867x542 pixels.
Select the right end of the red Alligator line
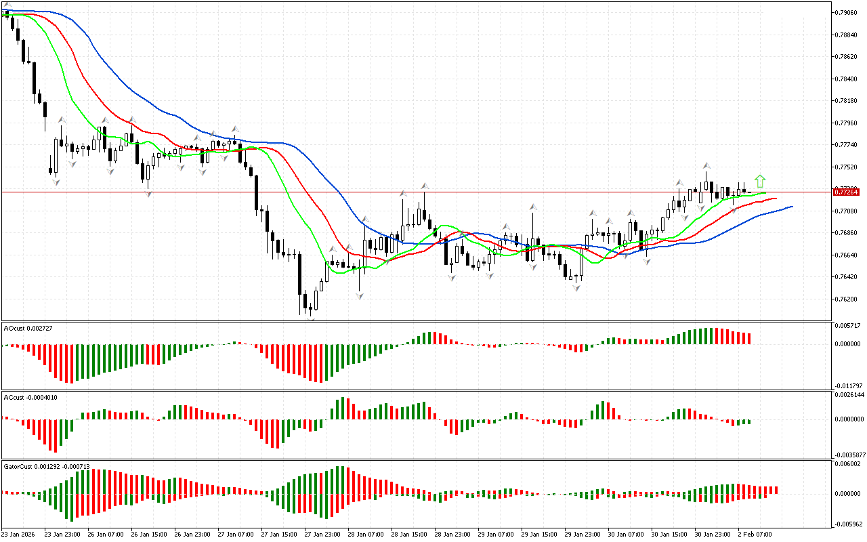pos(776,199)
